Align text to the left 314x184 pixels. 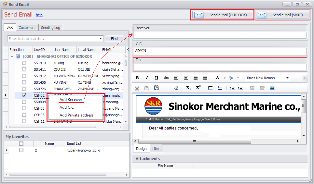pyautogui.click(x=176, y=78)
